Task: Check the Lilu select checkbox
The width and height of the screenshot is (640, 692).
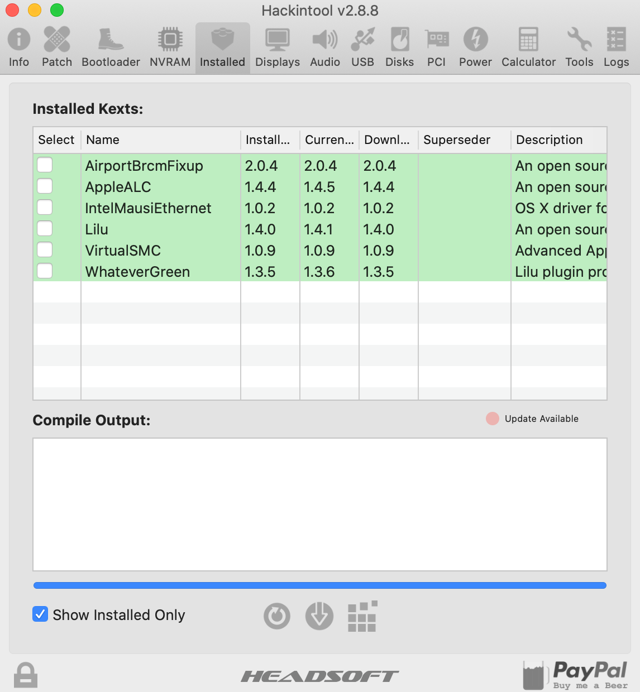Action: (x=45, y=228)
